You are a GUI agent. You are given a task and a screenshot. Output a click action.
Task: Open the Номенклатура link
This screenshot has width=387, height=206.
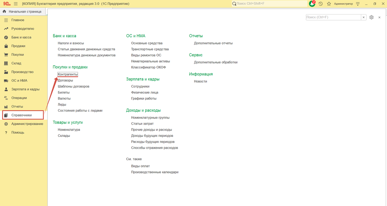(69, 130)
